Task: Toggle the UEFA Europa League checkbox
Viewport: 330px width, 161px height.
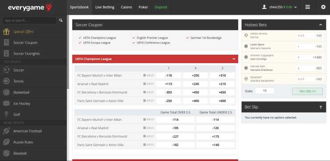Action: [80, 43]
